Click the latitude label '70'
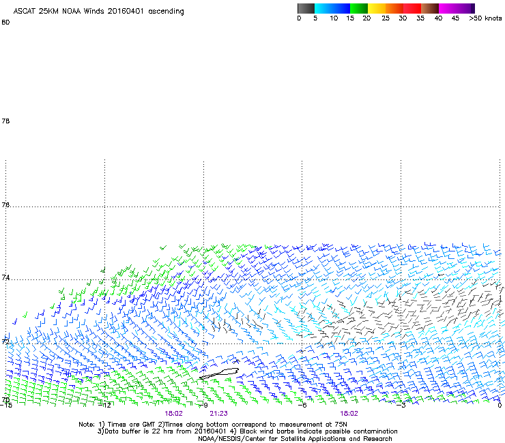The image size is (505, 443). [5, 400]
